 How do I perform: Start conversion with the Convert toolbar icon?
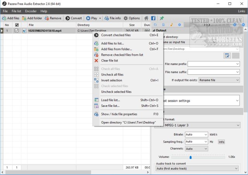coord(68,18)
